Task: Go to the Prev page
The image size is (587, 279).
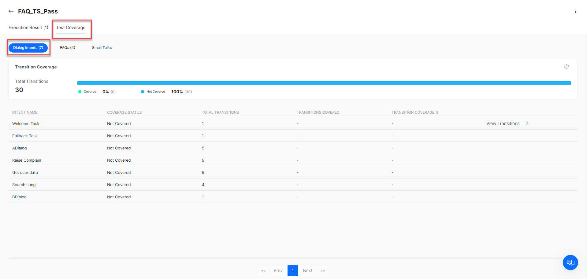Action: click(278, 270)
